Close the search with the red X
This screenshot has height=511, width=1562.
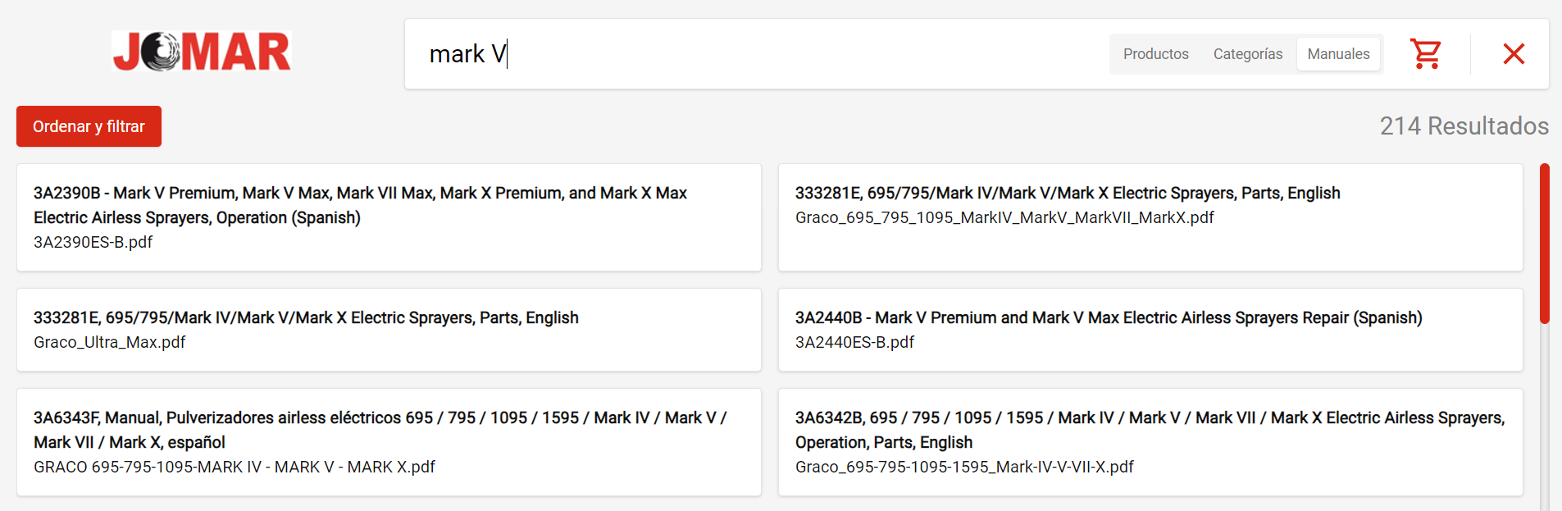pos(1514,54)
